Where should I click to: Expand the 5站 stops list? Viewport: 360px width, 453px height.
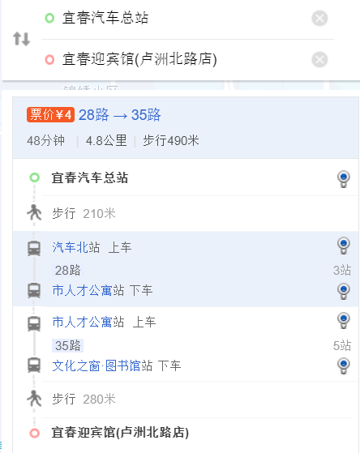(342, 345)
